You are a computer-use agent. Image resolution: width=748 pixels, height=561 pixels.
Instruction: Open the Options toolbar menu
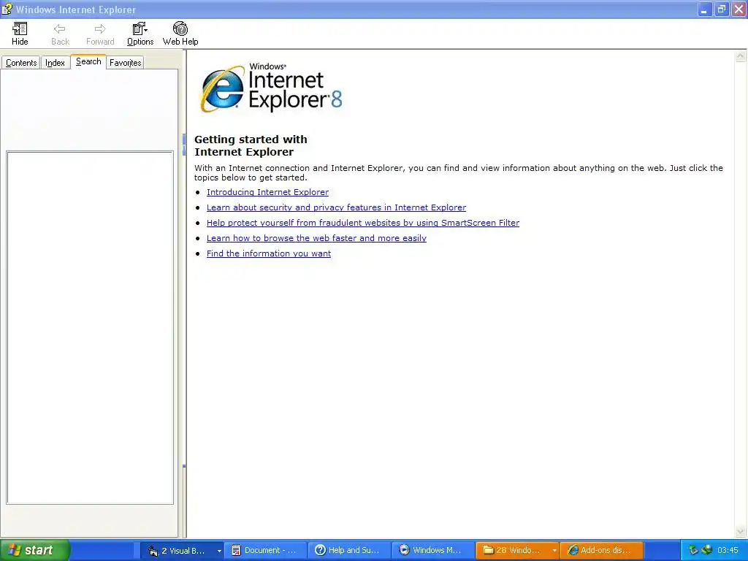[x=140, y=34]
